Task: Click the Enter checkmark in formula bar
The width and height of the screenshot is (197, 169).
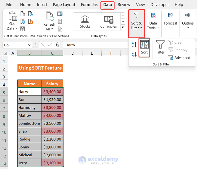Action: click(50, 45)
